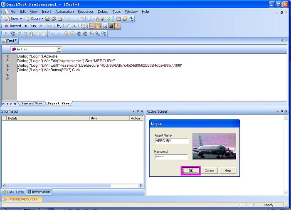Click the Record button

[13, 26]
